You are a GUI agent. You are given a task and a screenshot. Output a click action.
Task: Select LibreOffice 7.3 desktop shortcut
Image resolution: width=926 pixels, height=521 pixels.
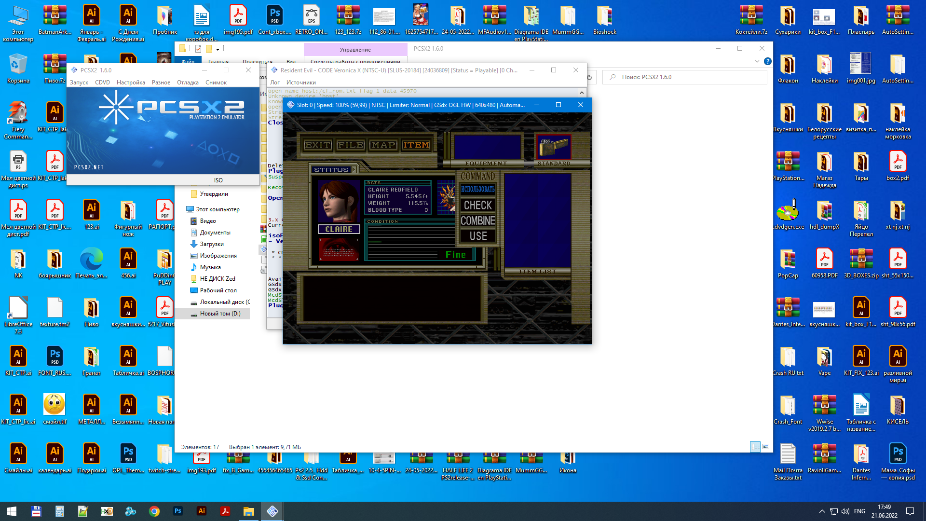tap(18, 315)
